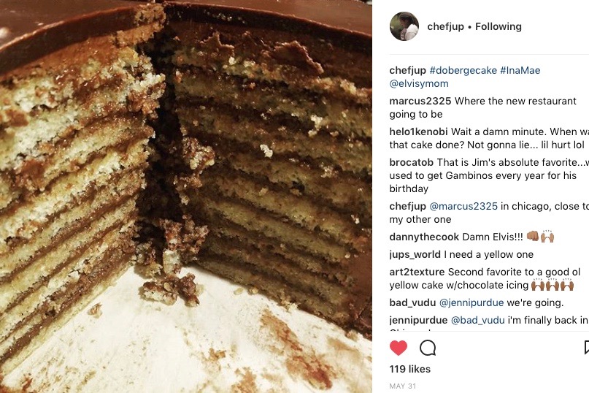The image size is (589, 393).
Task: Open chefjup username in post header
Action: click(x=445, y=26)
